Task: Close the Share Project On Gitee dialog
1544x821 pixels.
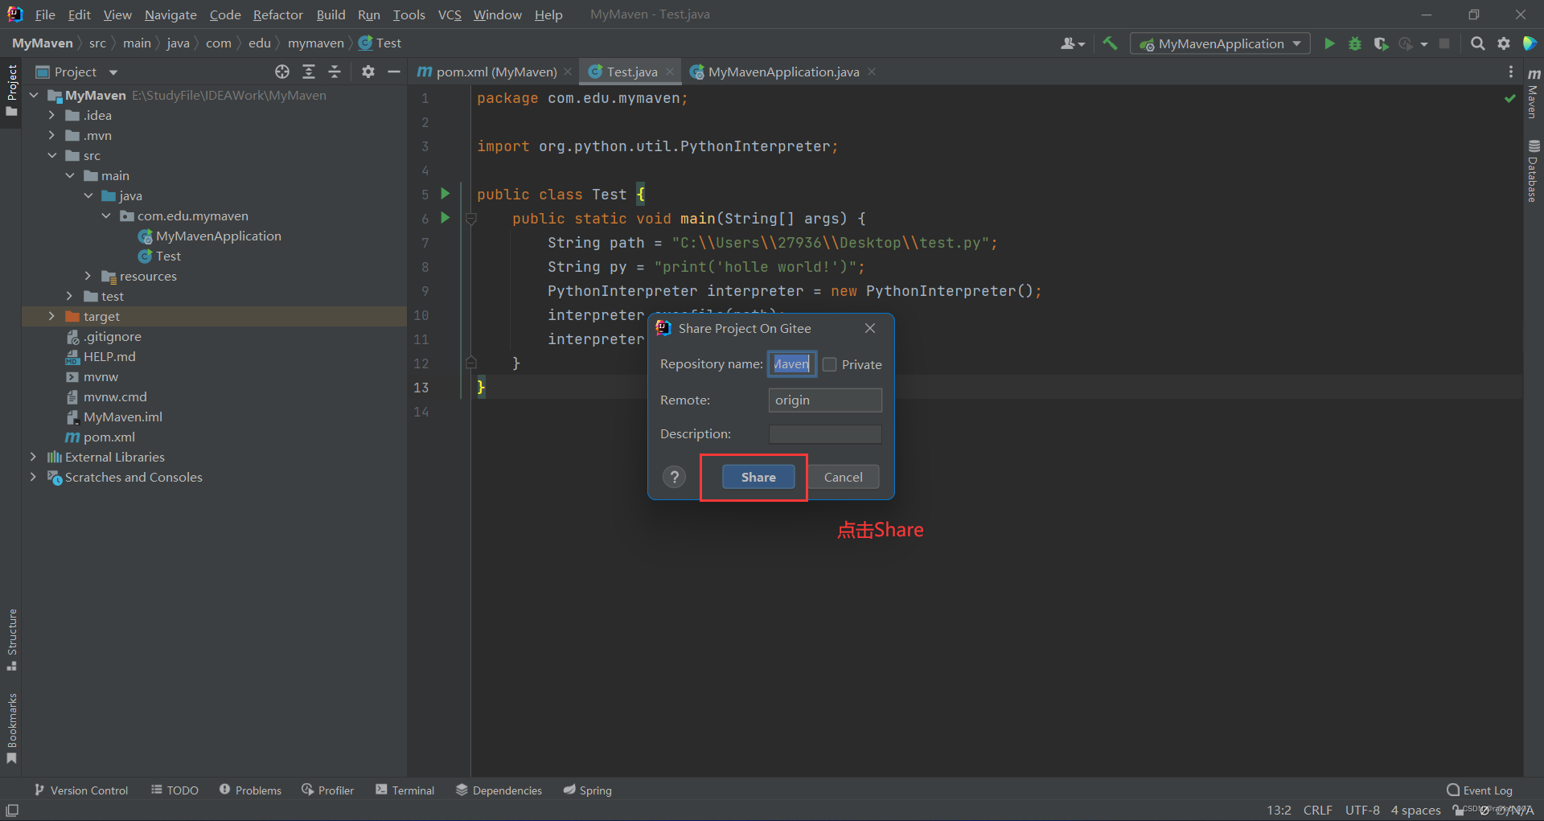Action: coord(870,328)
